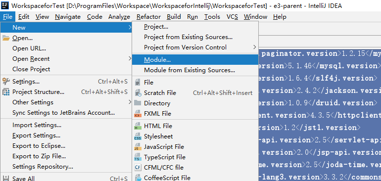The height and width of the screenshot is (181, 381).
Task: Select New in the File menu
Action: pyautogui.click(x=66, y=28)
